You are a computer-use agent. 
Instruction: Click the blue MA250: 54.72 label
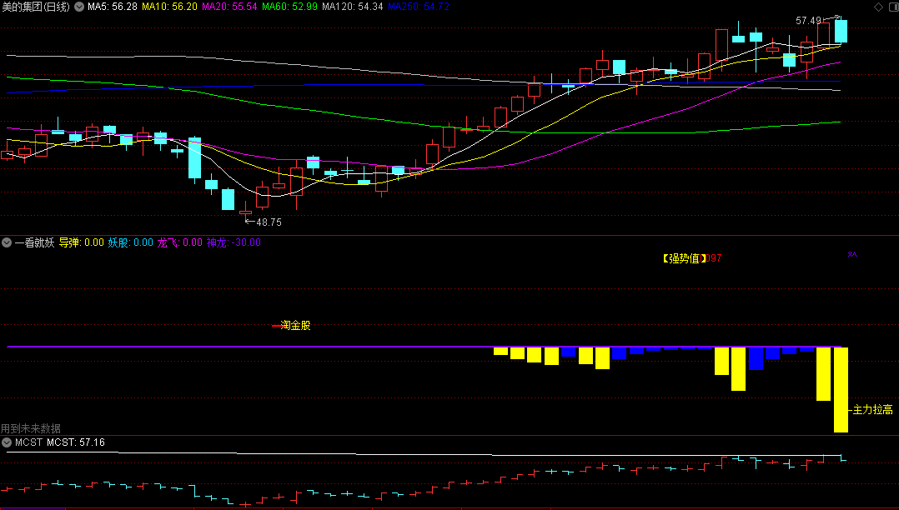click(419, 7)
